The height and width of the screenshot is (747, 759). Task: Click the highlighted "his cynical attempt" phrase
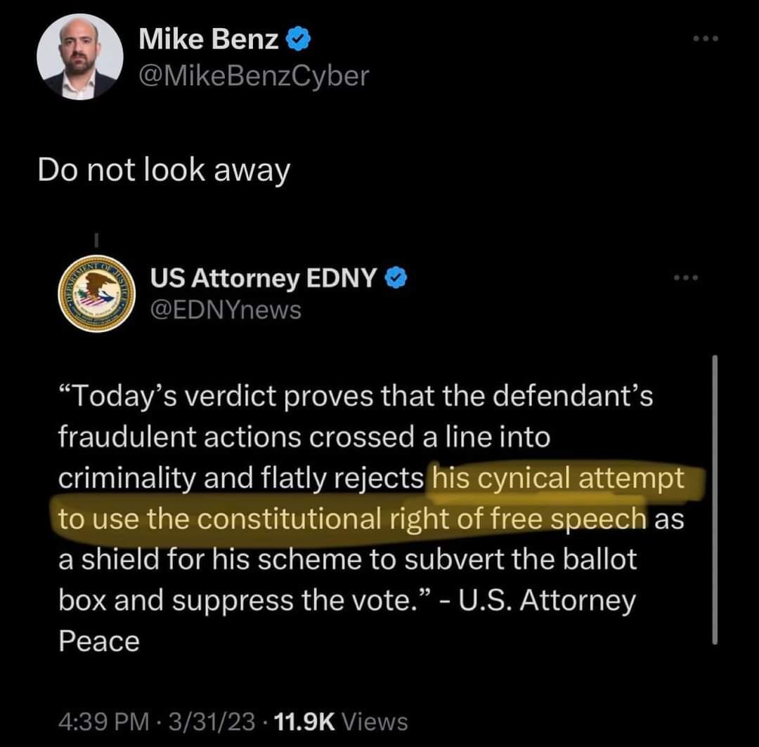558,478
